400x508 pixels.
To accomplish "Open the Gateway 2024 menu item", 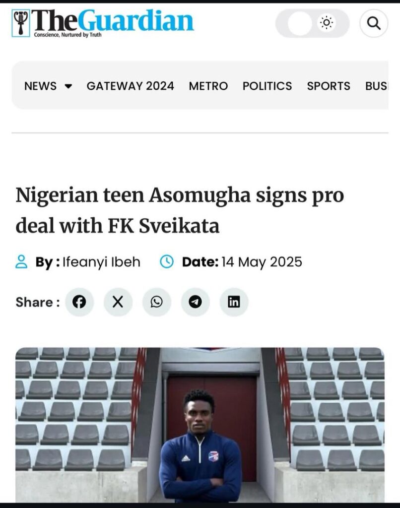I will coord(130,86).
